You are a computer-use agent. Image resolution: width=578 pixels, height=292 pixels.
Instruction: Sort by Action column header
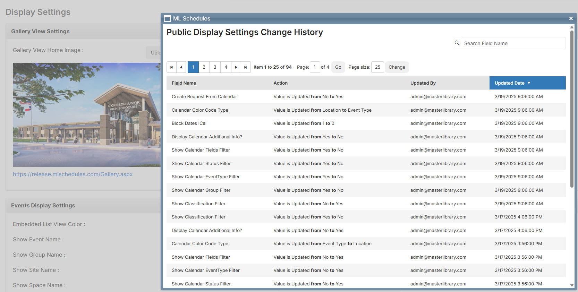tap(281, 83)
